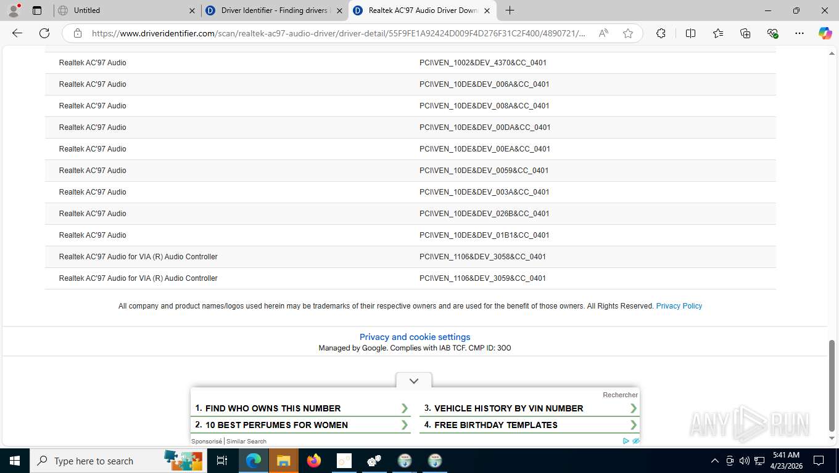Select hardware ID PCI\VEN_1106&DEV_3059&CC_0401
This screenshot has height=473, width=839.
(482, 278)
